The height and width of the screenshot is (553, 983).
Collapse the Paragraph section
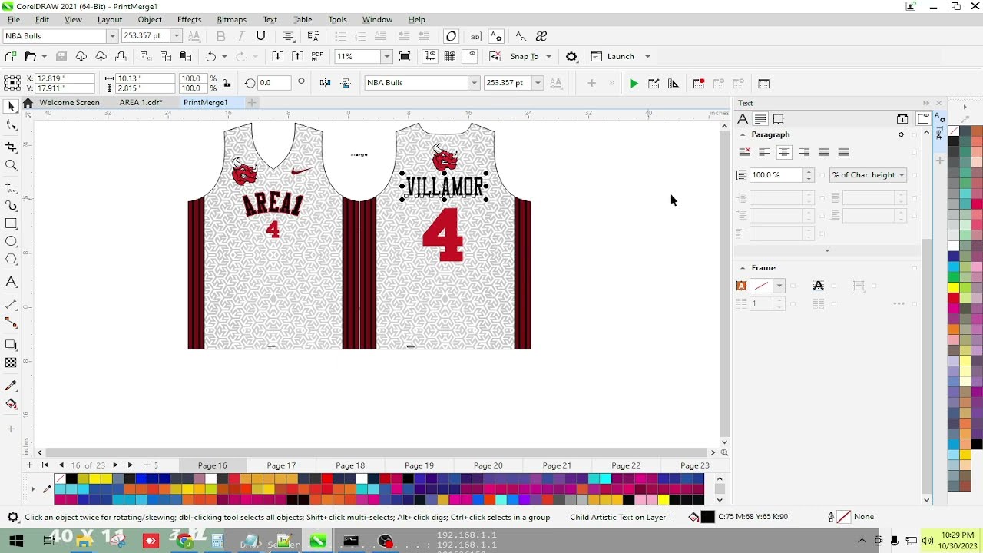click(x=743, y=134)
